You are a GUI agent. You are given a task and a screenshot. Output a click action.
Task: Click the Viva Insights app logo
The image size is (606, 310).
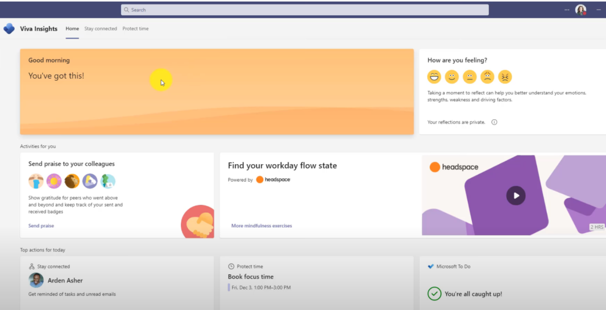[9, 28]
